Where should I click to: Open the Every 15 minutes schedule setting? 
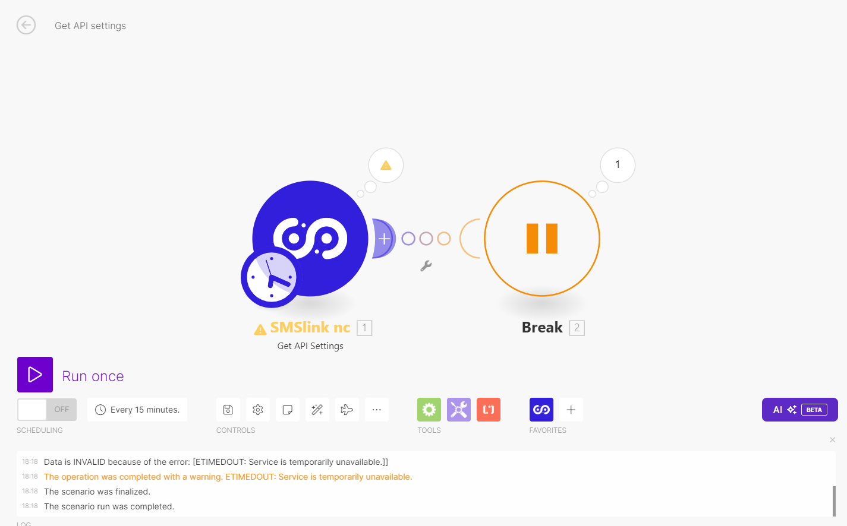pyautogui.click(x=137, y=410)
